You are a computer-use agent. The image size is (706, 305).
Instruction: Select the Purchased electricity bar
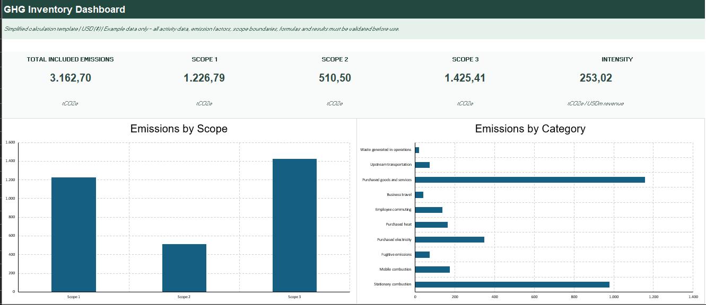[449, 239]
